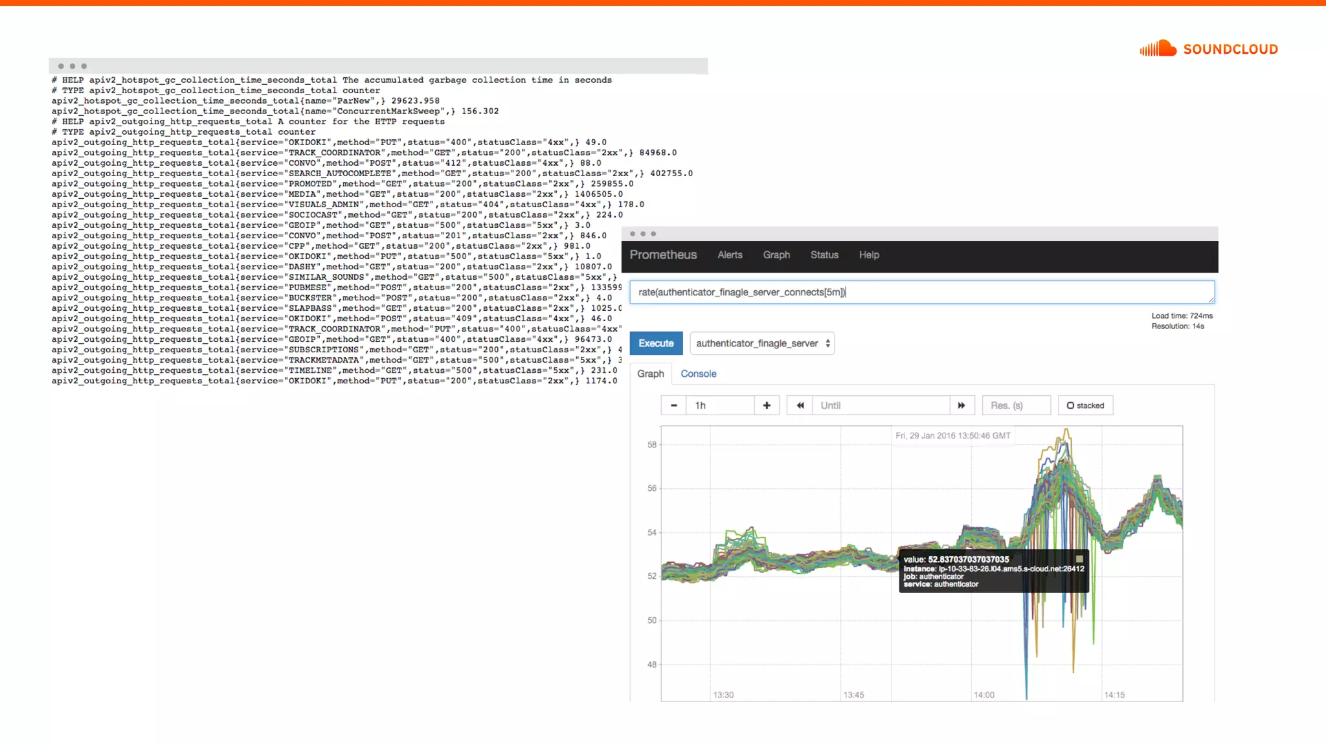This screenshot has width=1326, height=746.
Task: Click the fast-forward double-arrow icon
Action: [961, 405]
